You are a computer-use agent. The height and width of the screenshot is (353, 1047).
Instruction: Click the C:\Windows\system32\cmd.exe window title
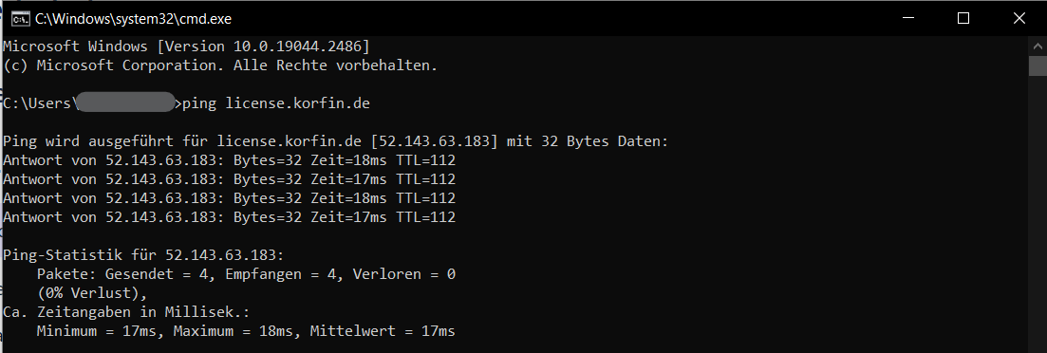pyautogui.click(x=134, y=19)
